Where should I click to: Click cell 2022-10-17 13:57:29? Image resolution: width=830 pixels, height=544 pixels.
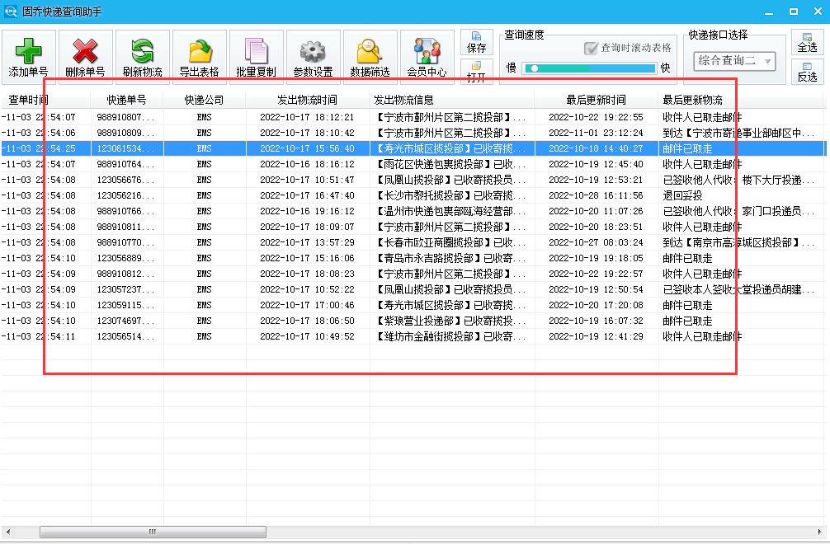[307, 242]
